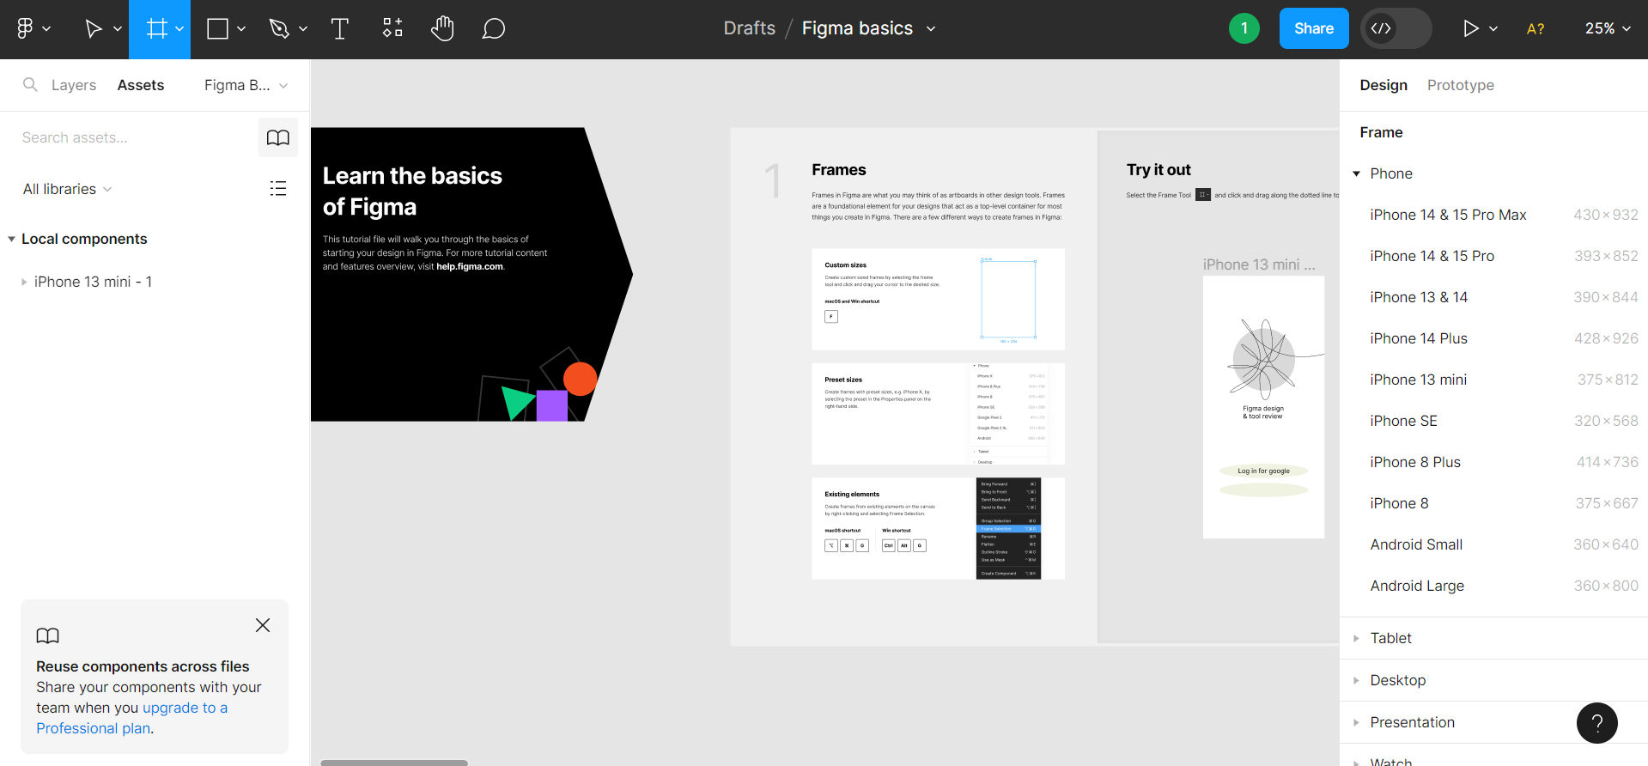The height and width of the screenshot is (766, 1648).
Task: Select the Existing elements card on canvas
Action: (938, 528)
